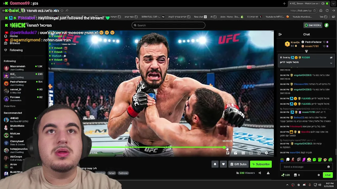Select the first Pepe emote in quick emote row
The image size is (337, 189).
[282, 160]
